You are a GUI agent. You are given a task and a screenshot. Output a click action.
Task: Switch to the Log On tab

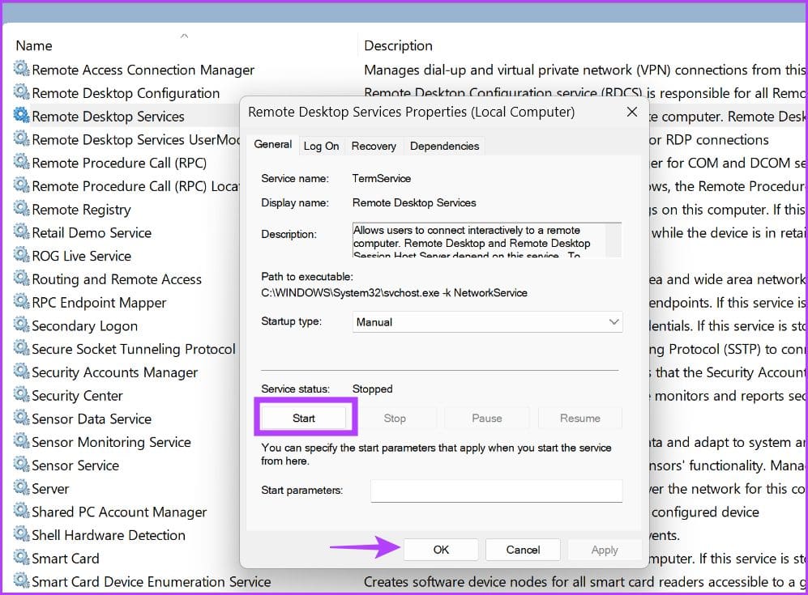(321, 147)
